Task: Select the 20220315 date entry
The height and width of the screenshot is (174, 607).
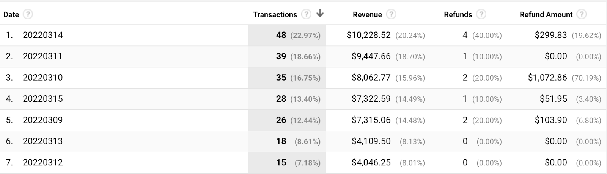Action: point(42,99)
